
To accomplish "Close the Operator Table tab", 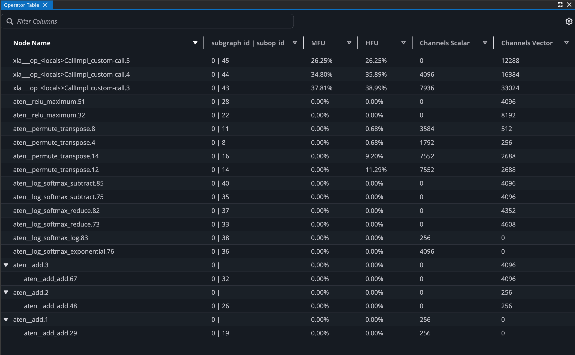I will pos(45,5).
